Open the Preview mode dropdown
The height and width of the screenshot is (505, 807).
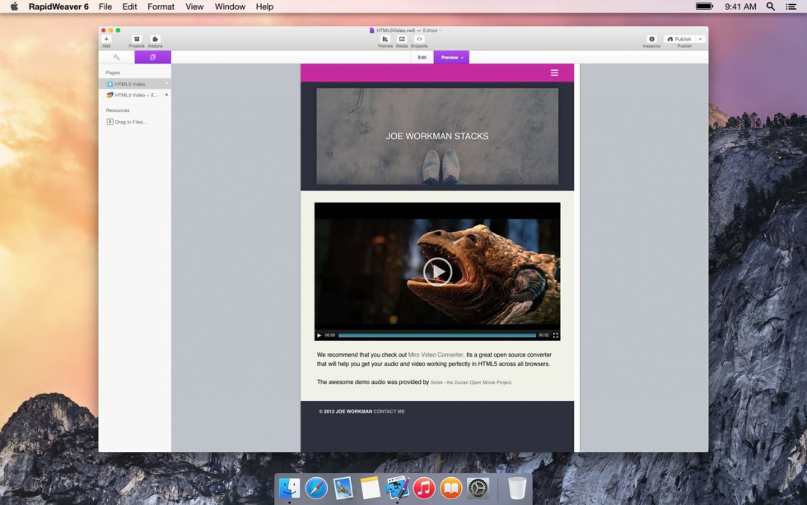click(451, 57)
